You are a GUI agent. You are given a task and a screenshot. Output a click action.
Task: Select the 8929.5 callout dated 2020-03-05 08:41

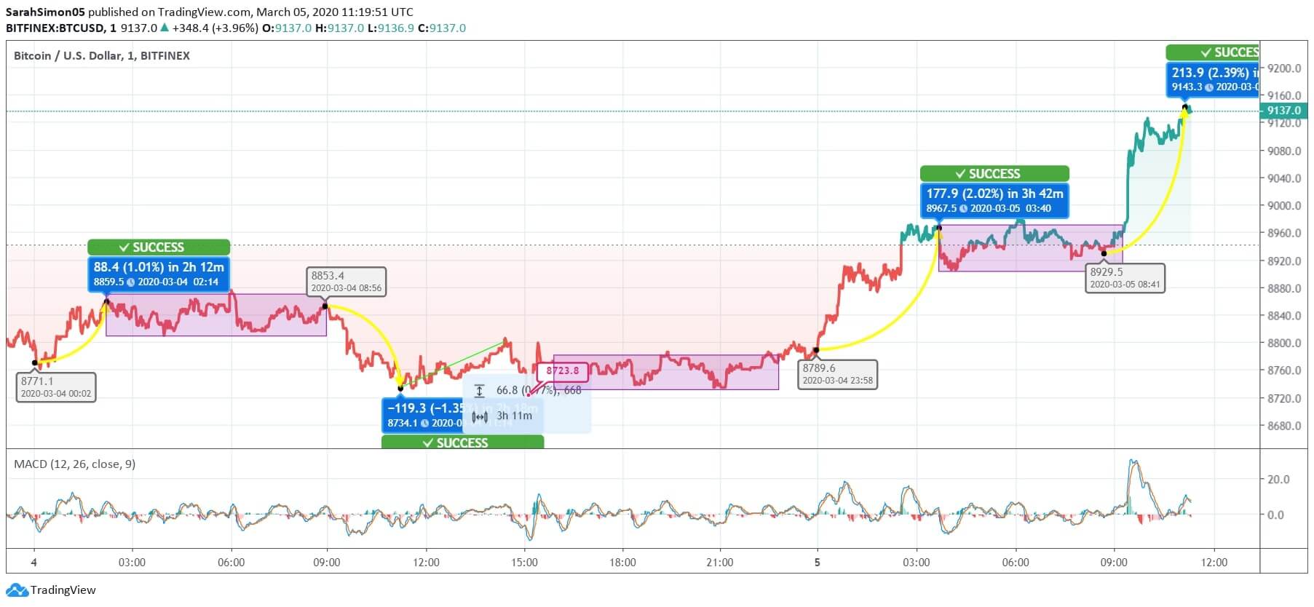pyautogui.click(x=1125, y=278)
